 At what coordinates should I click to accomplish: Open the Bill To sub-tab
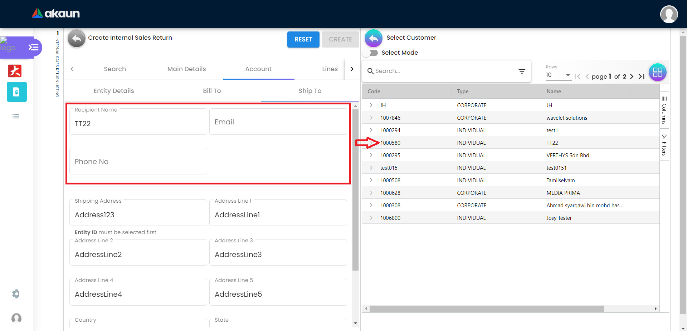point(212,91)
